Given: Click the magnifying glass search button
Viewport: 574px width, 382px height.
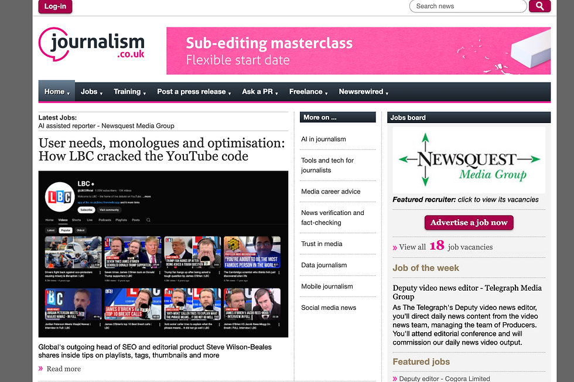Looking at the screenshot, I should pos(539,6).
